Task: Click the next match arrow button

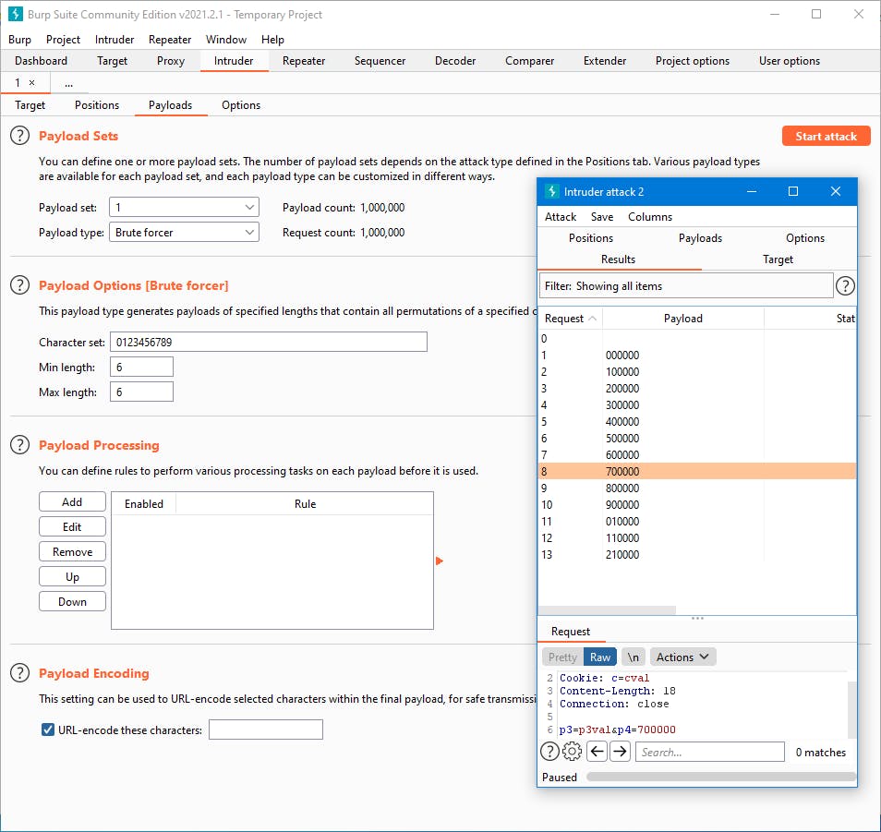Action: click(621, 752)
